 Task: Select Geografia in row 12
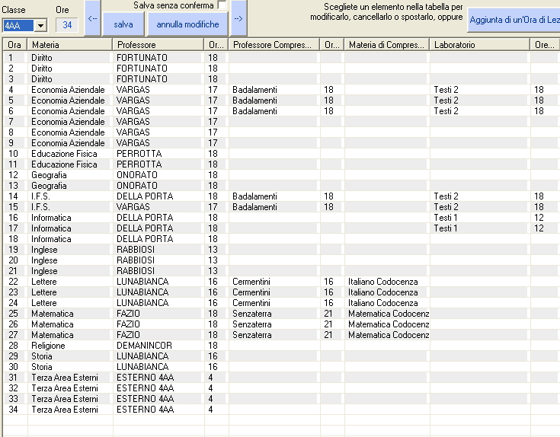[49, 175]
